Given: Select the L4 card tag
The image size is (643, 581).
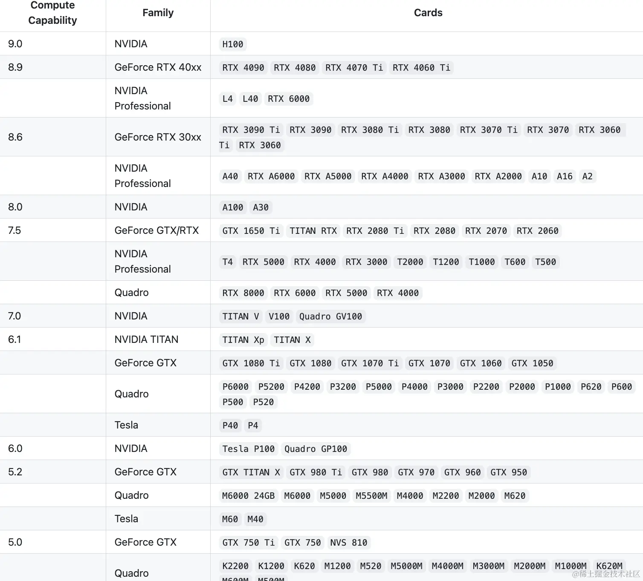Looking at the screenshot, I should coord(228,99).
